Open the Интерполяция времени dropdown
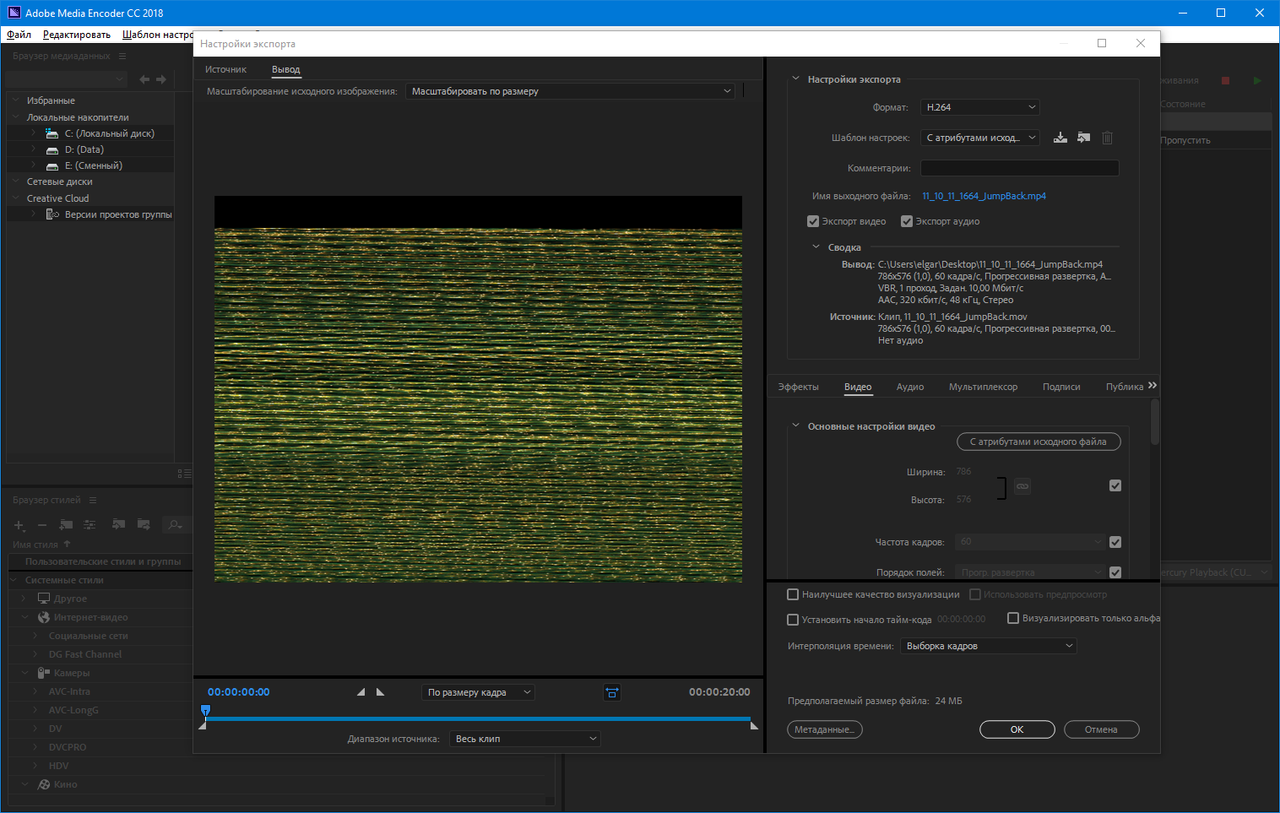Image resolution: width=1280 pixels, height=813 pixels. click(988, 646)
